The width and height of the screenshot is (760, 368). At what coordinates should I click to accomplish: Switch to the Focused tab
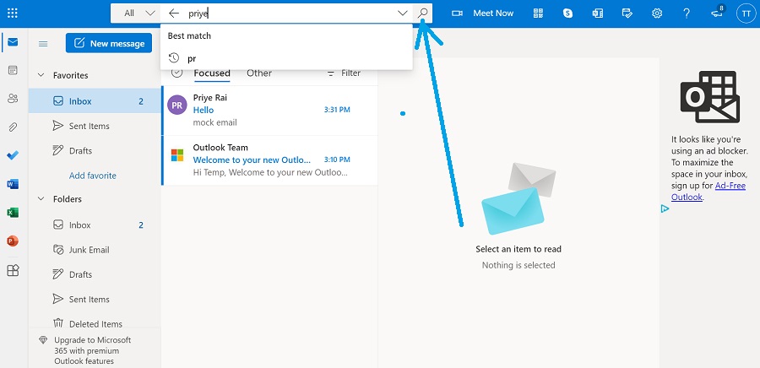pos(212,73)
